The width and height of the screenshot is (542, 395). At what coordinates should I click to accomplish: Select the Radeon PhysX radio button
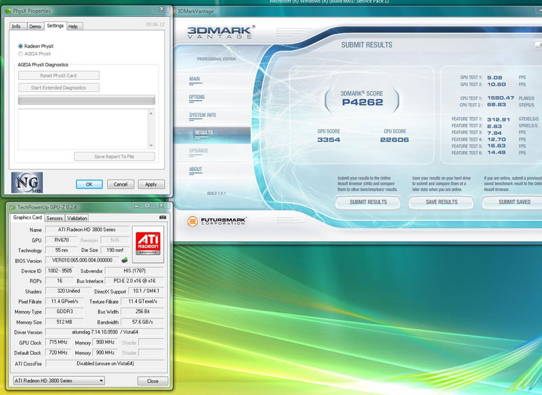click(20, 46)
